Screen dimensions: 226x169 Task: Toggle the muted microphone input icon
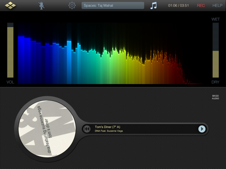coord(41,6)
